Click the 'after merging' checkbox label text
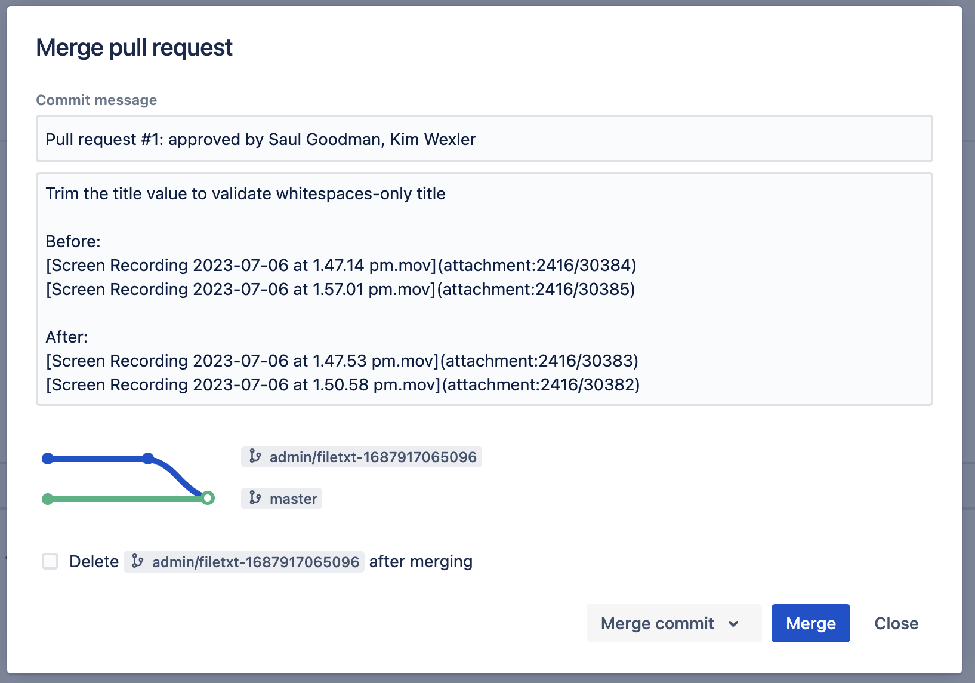The image size is (975, 683). 421,562
